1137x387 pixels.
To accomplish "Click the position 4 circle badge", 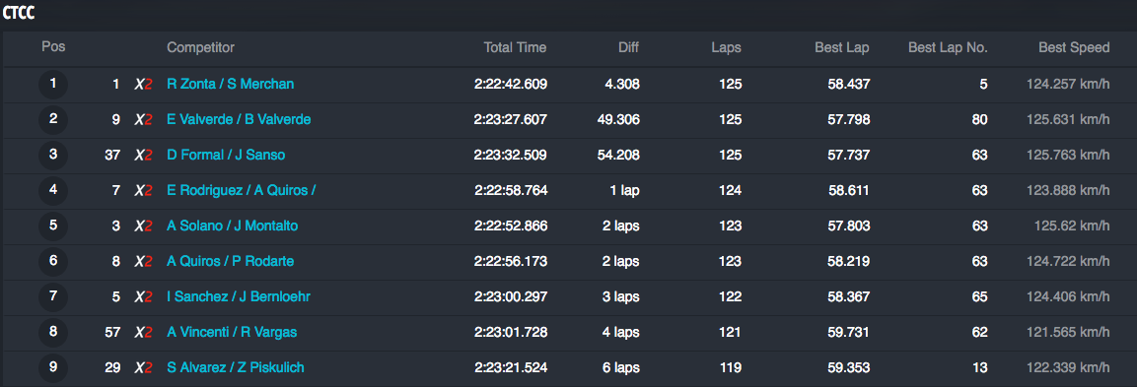I will 53,191.
